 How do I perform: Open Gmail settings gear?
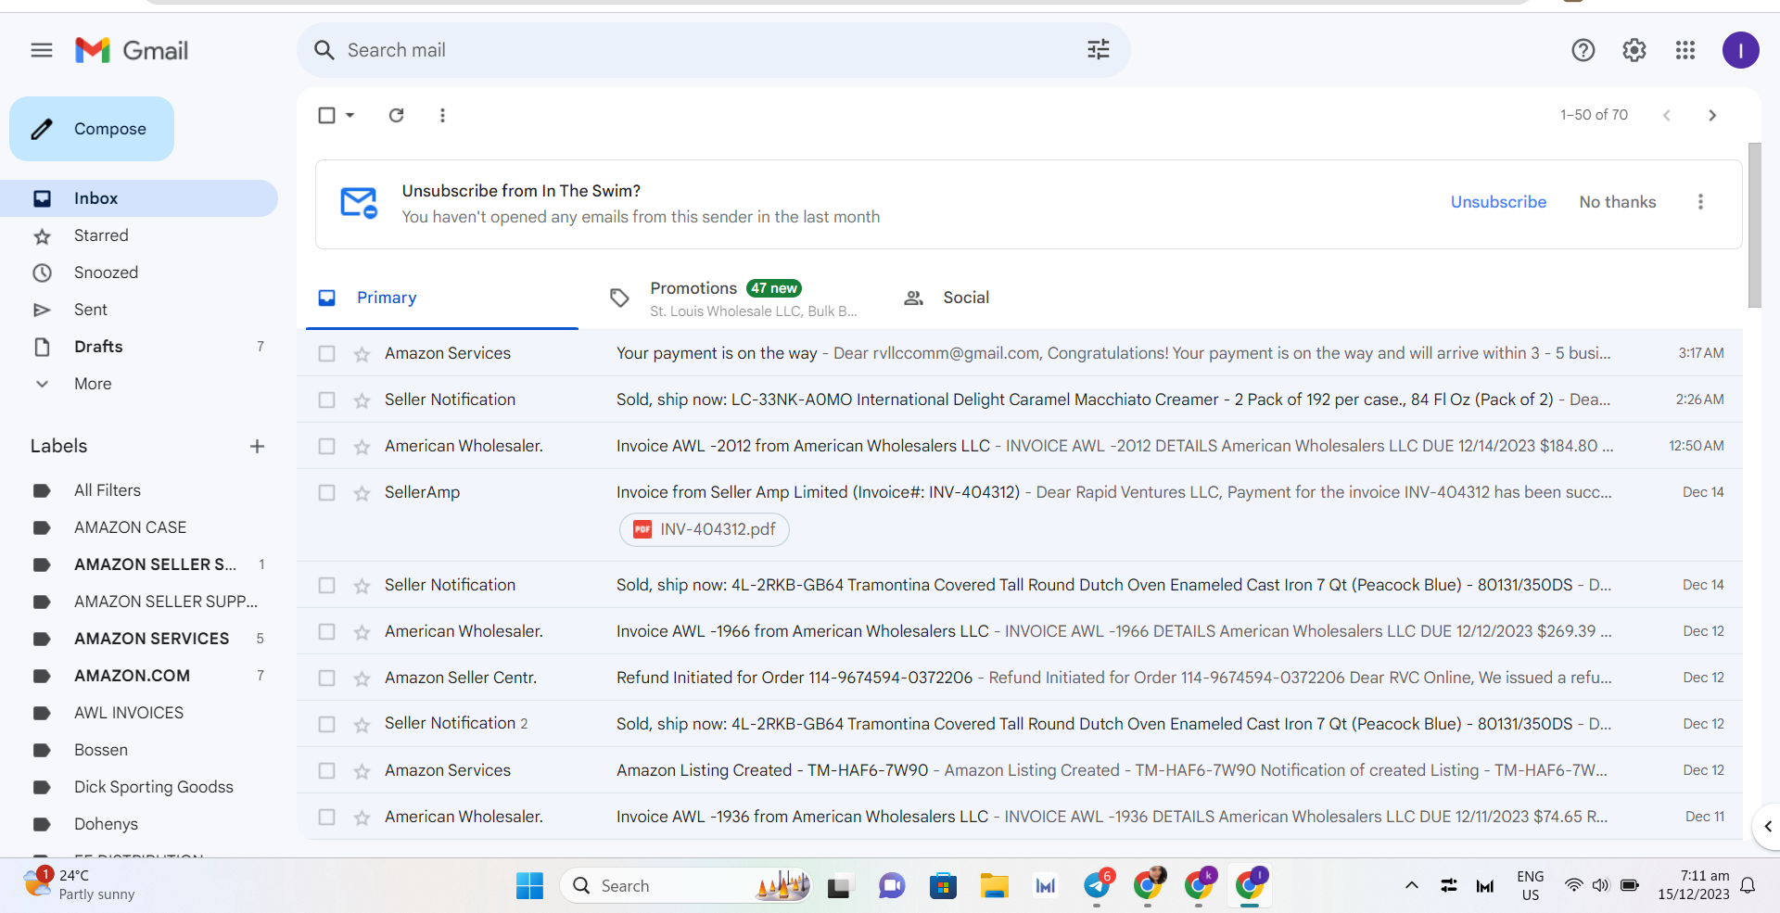click(x=1634, y=50)
